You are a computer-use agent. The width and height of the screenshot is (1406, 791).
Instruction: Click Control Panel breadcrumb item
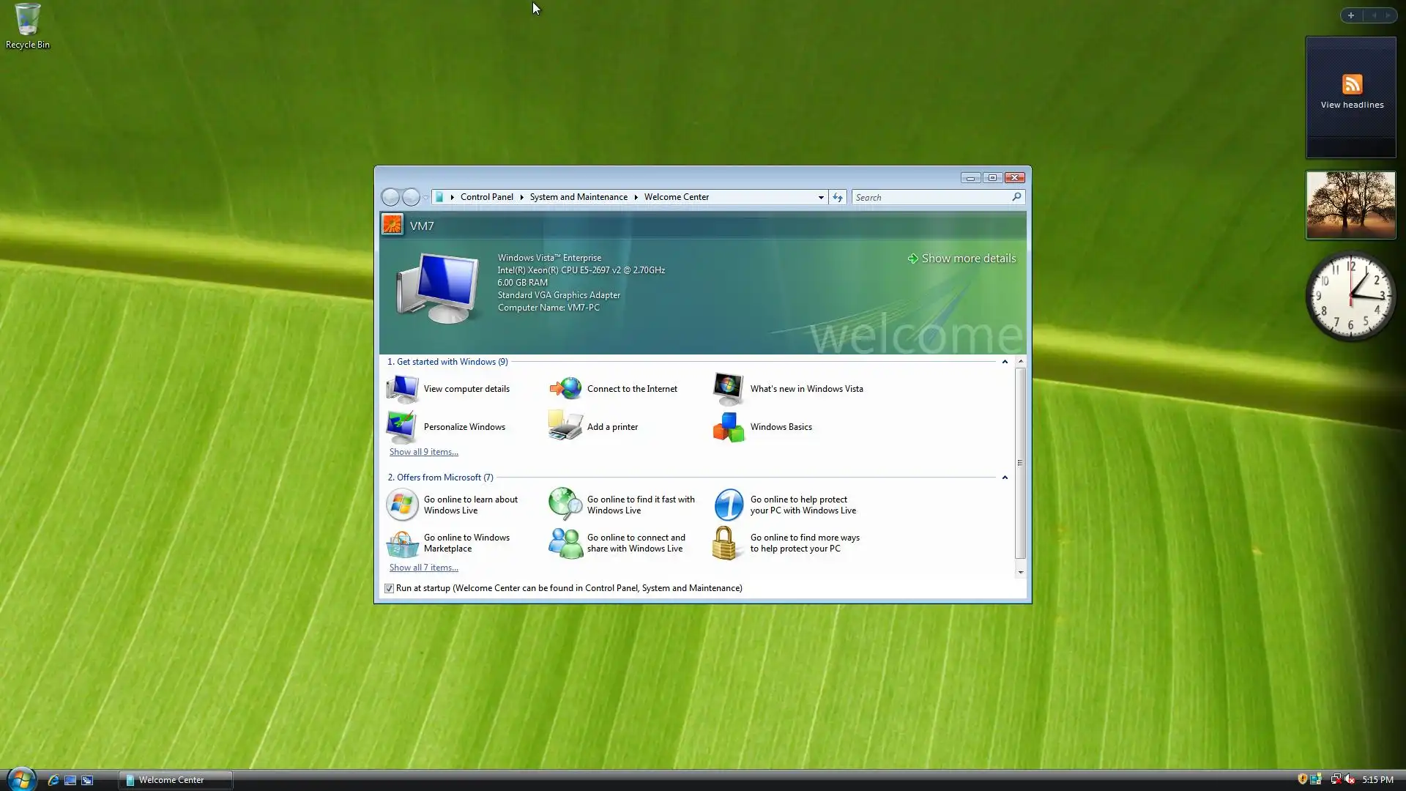[x=487, y=197]
